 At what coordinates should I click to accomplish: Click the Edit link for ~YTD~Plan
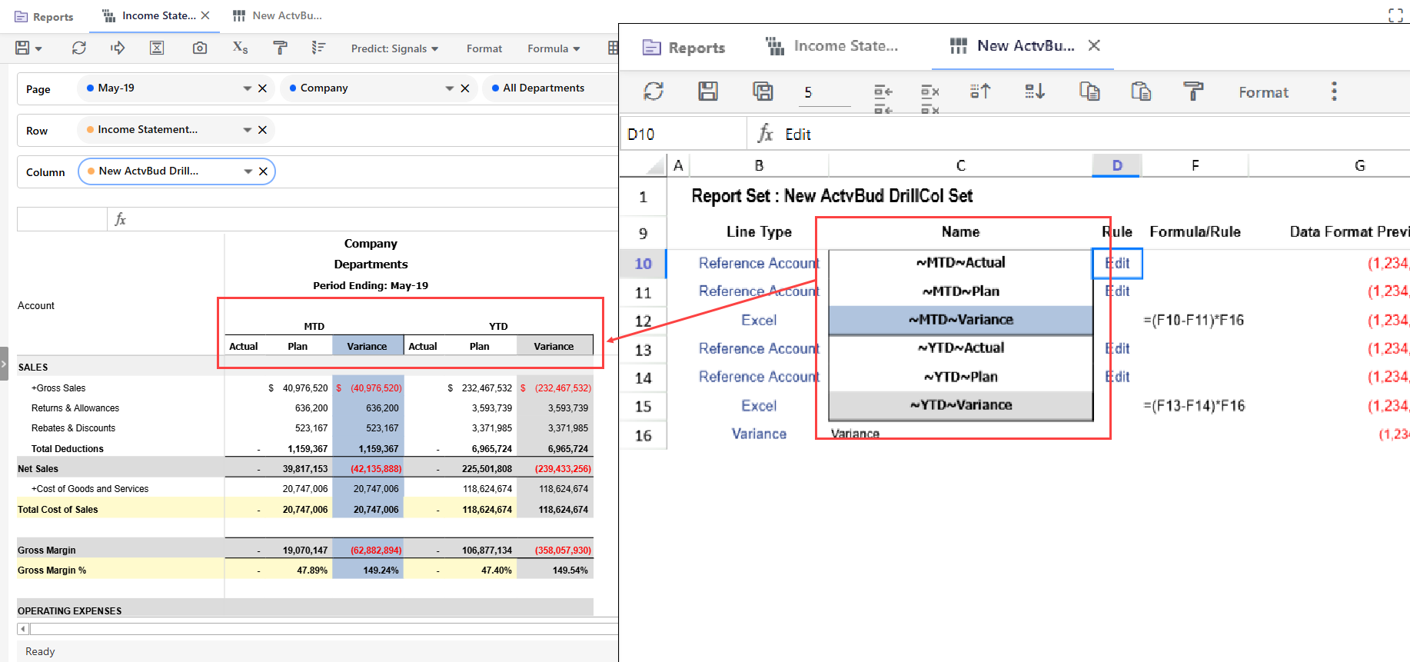pos(1117,377)
